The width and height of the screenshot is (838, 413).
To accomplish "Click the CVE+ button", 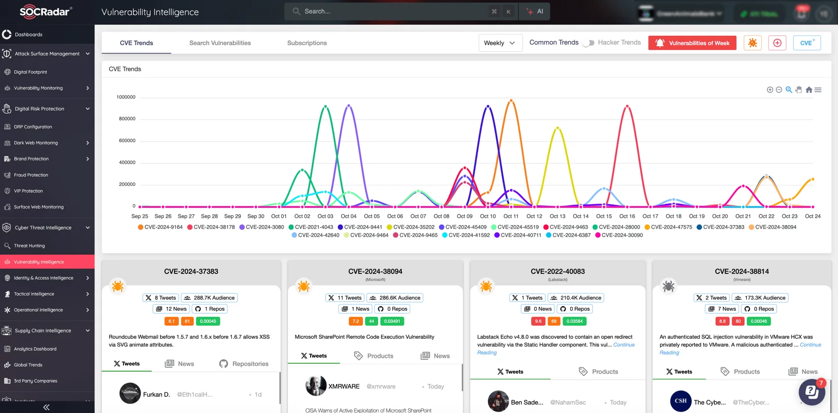I will [807, 43].
